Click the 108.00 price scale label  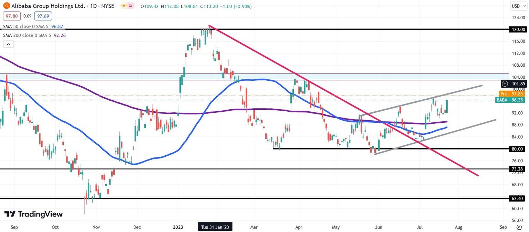(518, 65)
